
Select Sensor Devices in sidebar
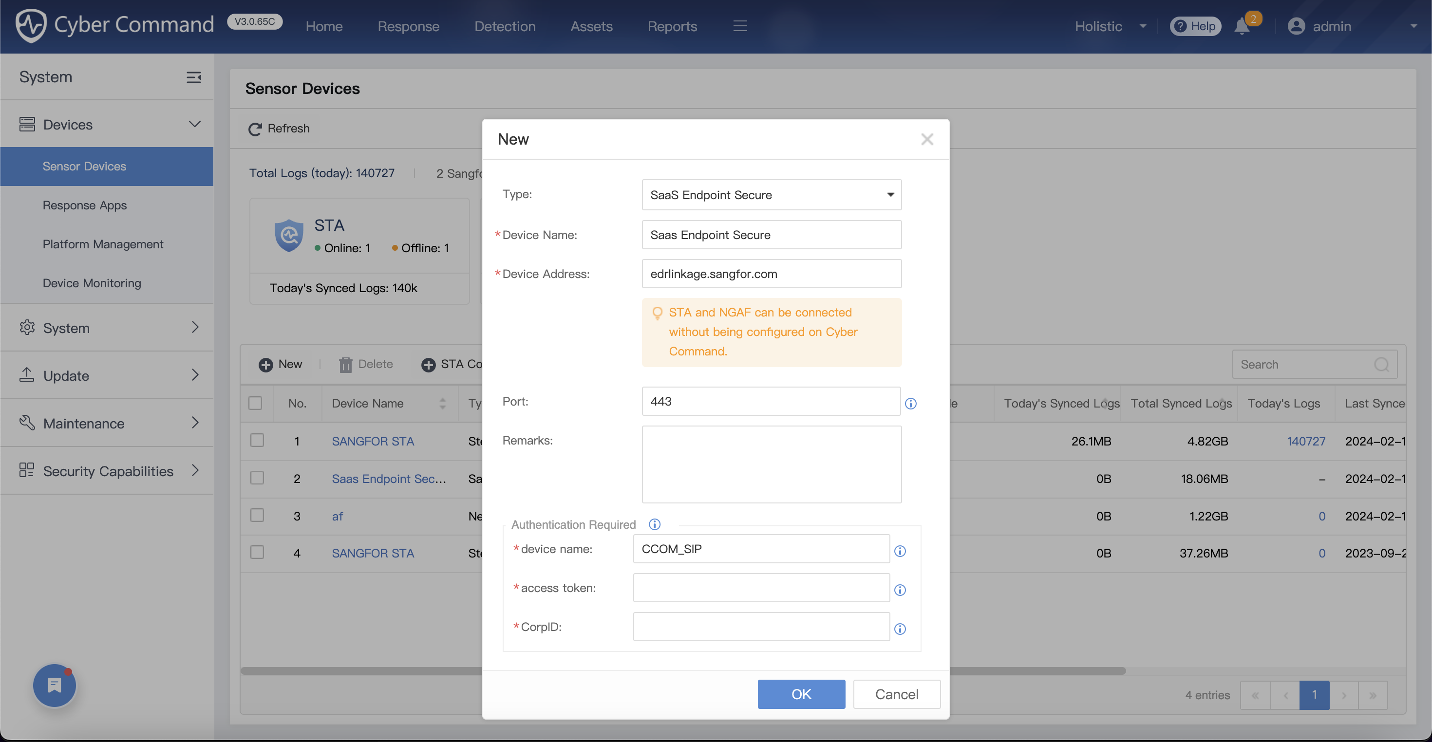(107, 166)
